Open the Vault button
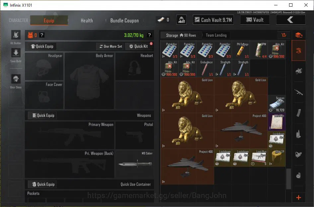 point(255,20)
